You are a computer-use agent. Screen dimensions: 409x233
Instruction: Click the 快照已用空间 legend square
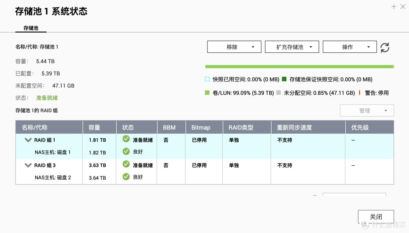[x=207, y=79]
